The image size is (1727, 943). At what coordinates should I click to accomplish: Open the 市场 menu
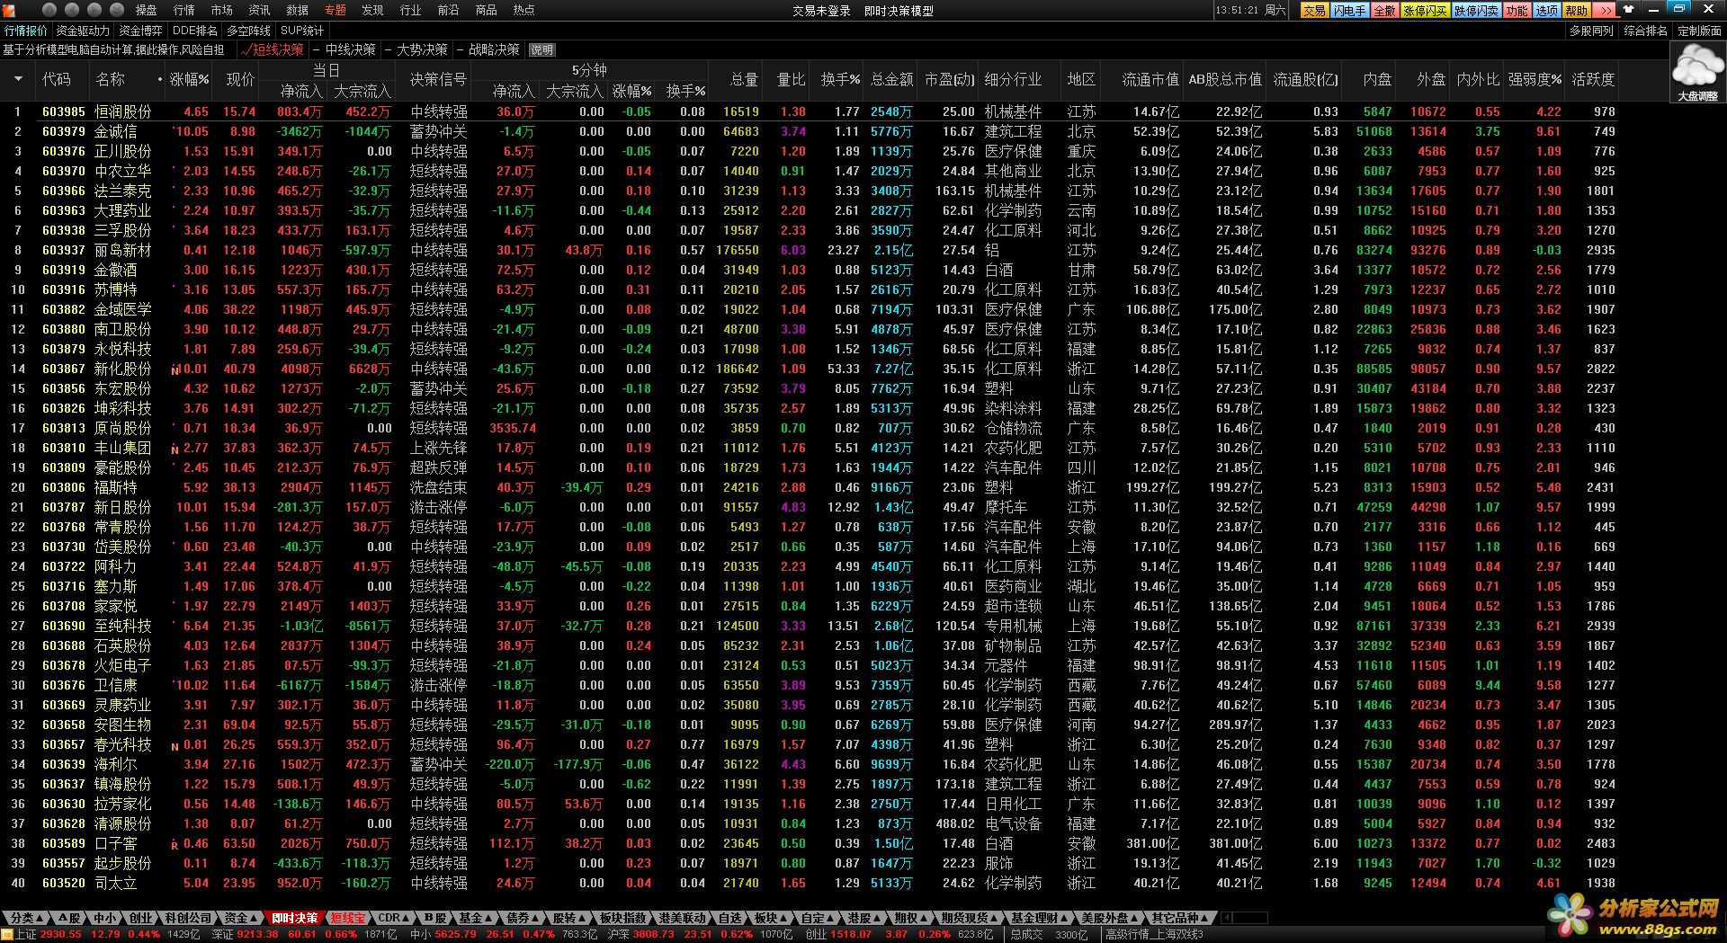221,10
